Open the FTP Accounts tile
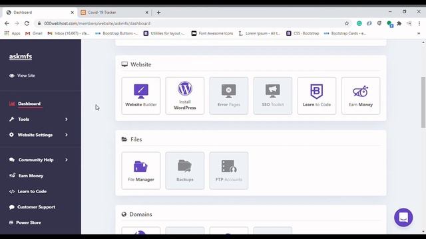Image resolution: width=426 pixels, height=239 pixels. [x=229, y=171]
